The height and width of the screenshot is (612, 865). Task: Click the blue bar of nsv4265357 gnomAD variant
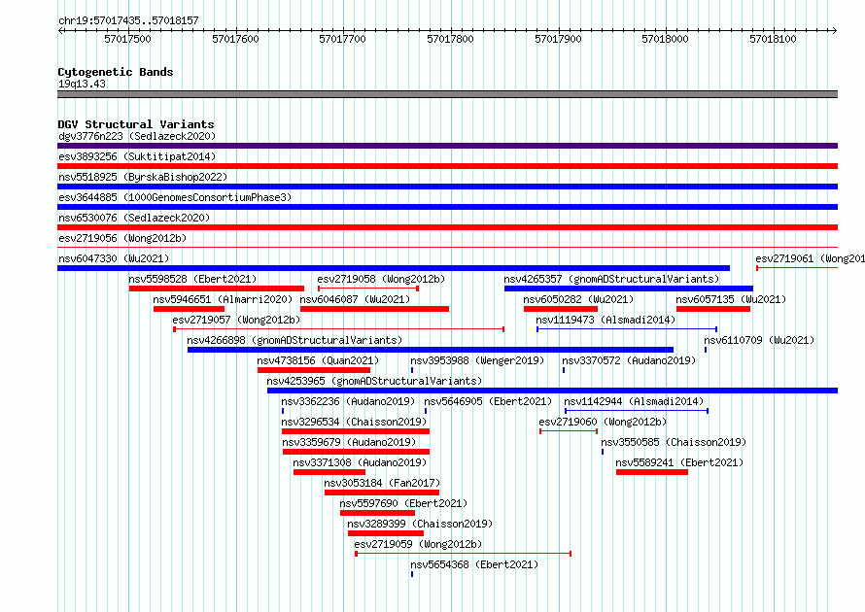point(628,289)
